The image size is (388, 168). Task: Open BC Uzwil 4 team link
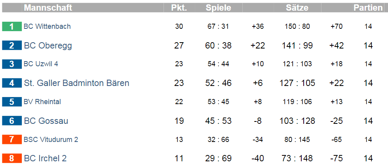click(41, 64)
